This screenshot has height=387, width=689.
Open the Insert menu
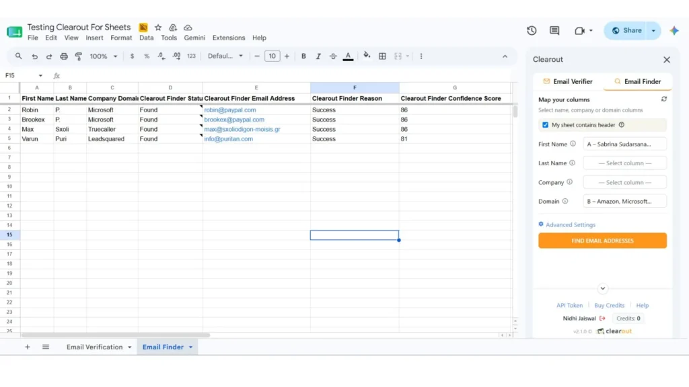click(94, 38)
